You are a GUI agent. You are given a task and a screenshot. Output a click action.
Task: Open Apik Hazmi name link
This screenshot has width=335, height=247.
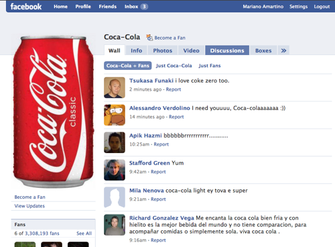click(x=145, y=136)
